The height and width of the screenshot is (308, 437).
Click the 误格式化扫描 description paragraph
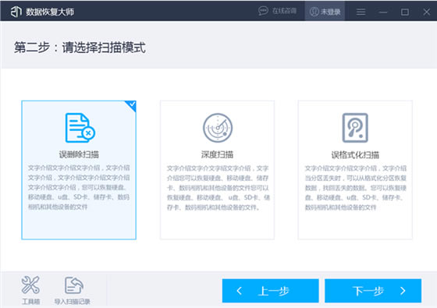pyautogui.click(x=356, y=188)
